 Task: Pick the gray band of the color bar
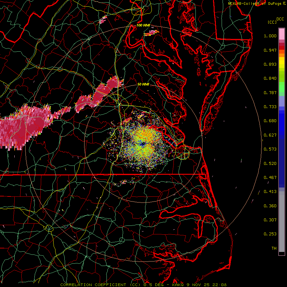pos(282,222)
